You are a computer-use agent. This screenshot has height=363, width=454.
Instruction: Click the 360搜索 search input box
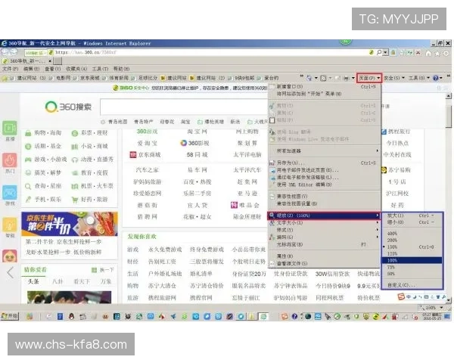[184, 107]
